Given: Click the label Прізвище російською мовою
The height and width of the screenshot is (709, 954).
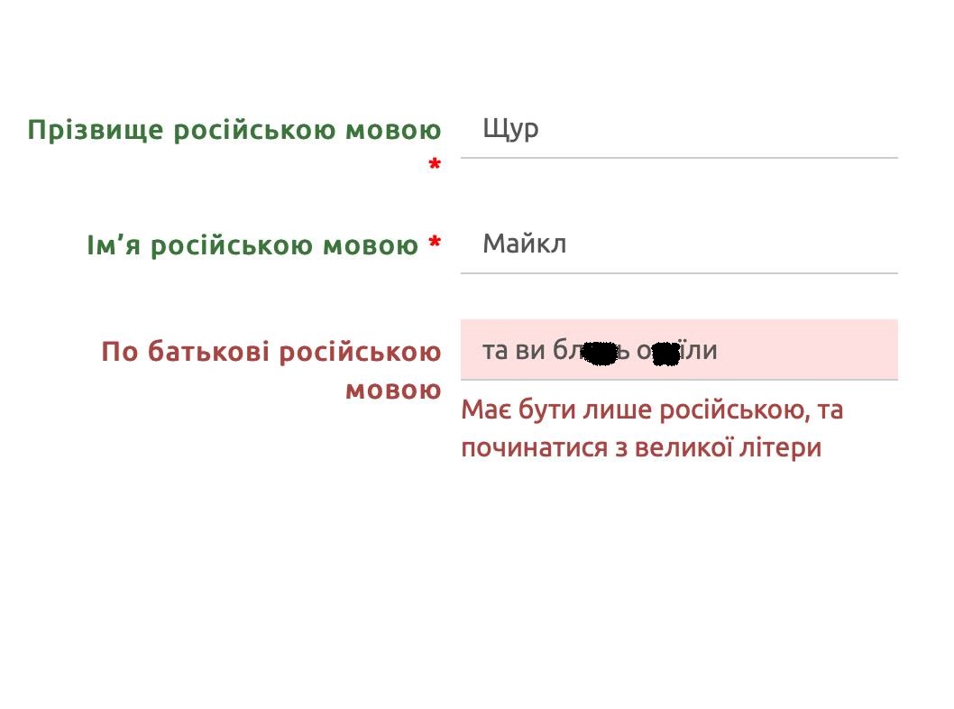Looking at the screenshot, I should pyautogui.click(x=234, y=129).
